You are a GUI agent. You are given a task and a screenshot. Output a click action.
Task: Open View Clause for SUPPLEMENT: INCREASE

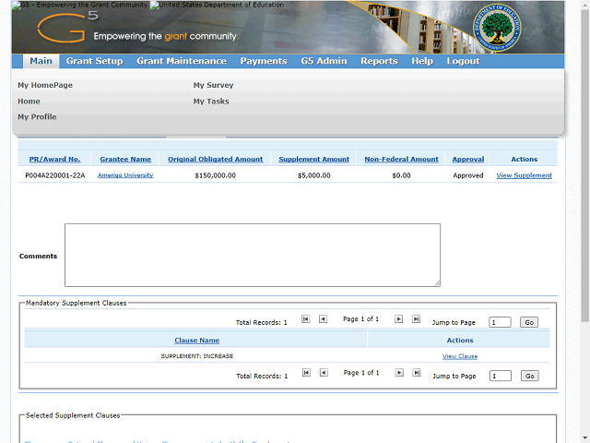[x=460, y=356]
